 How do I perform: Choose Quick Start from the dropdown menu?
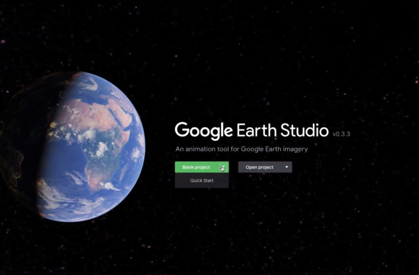click(202, 181)
